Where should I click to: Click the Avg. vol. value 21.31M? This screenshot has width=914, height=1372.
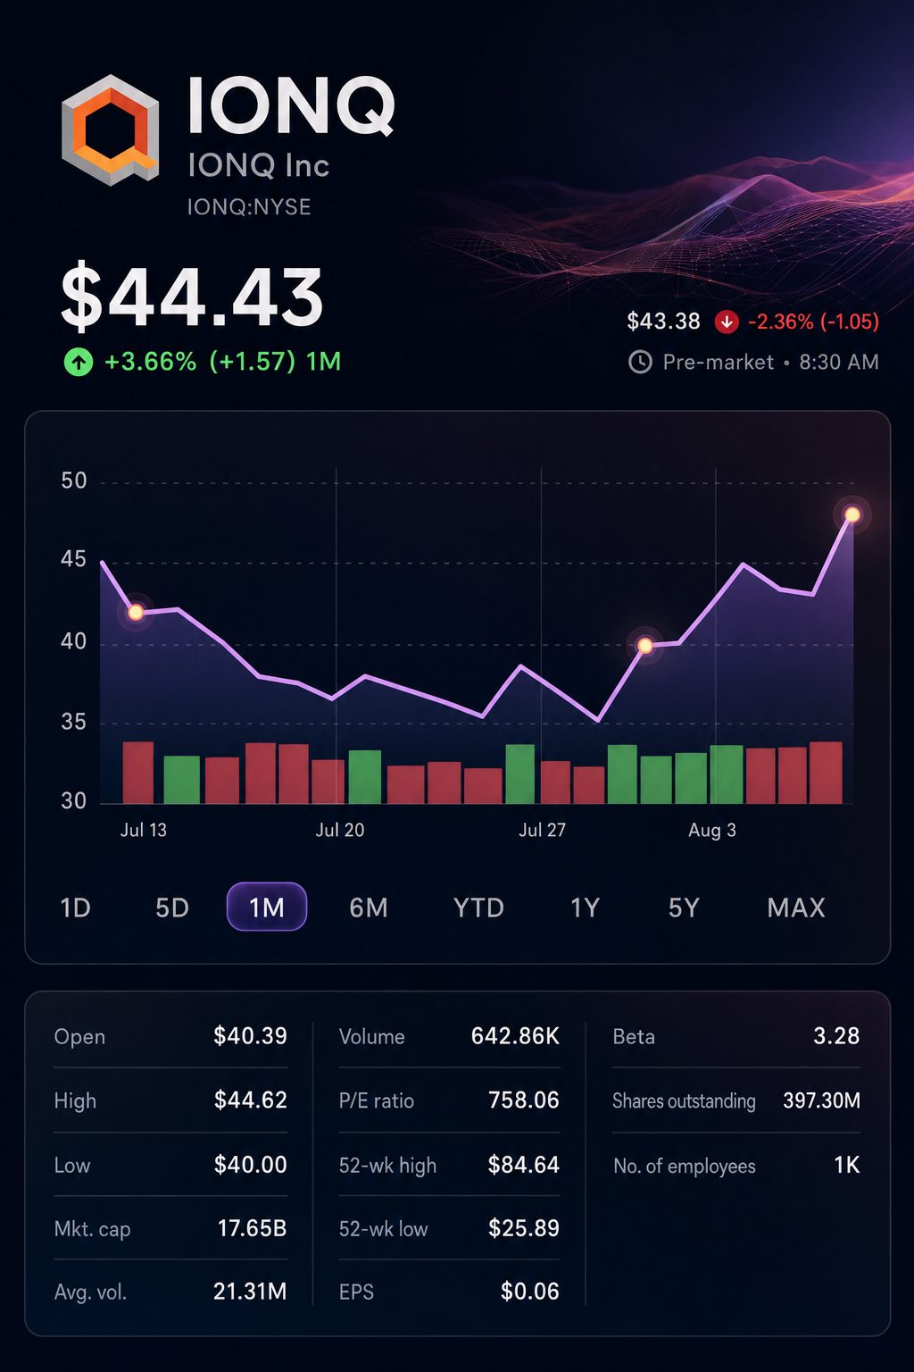250,1291
